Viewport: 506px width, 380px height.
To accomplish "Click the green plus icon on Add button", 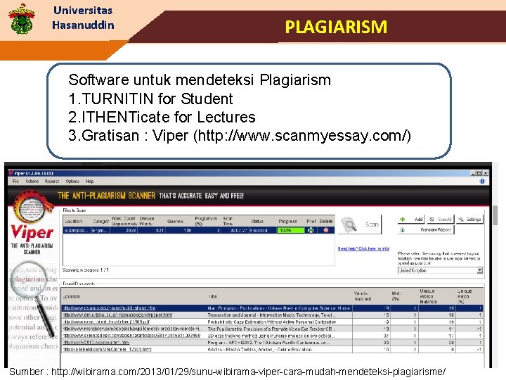I will tap(403, 219).
